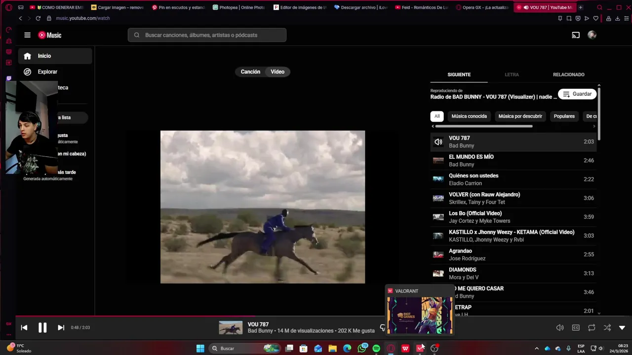Viewport: 632px width, 355px height.
Task: Toggle repeat mode in player bar
Action: pos(592,327)
